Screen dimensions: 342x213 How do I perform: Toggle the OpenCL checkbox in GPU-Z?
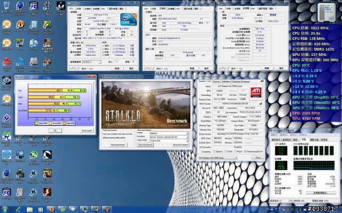pyautogui.click(x=214, y=151)
